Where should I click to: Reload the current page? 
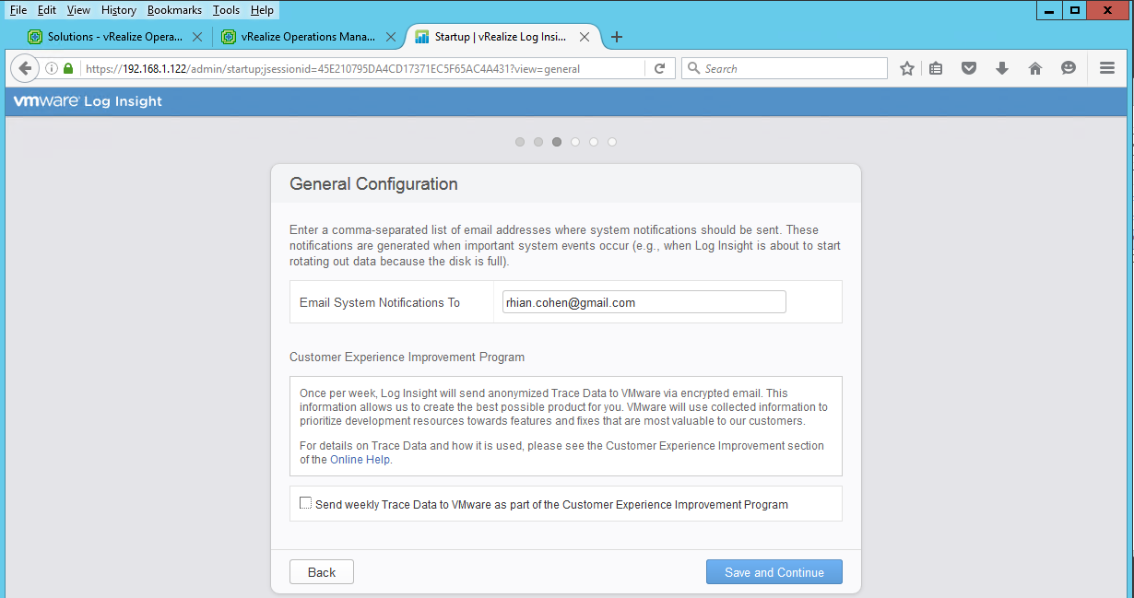click(x=659, y=68)
